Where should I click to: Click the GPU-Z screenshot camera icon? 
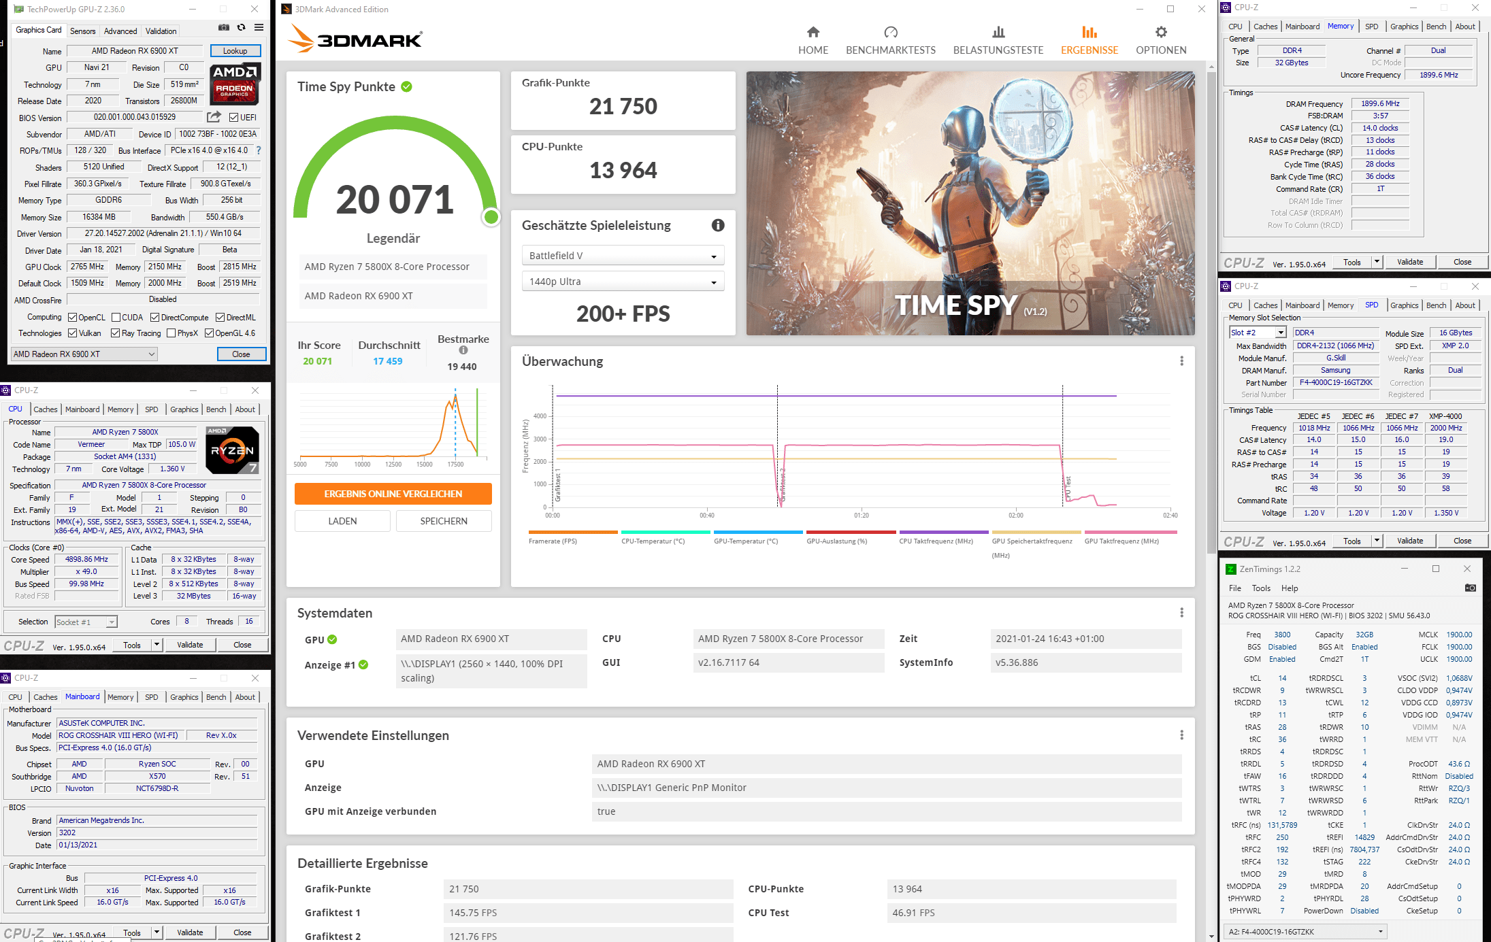[223, 28]
